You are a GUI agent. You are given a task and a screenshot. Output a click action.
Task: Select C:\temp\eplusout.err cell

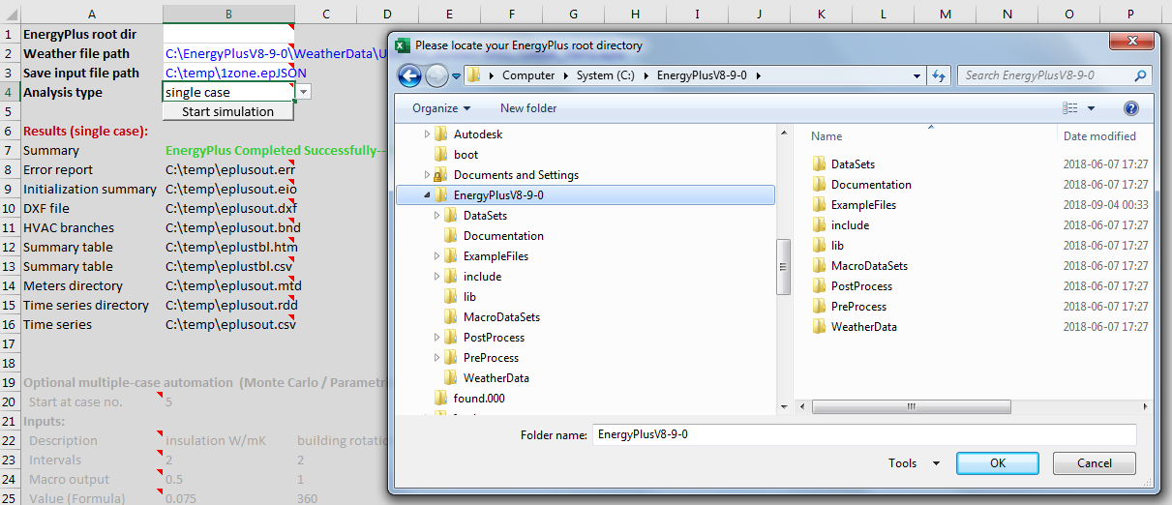(x=230, y=169)
